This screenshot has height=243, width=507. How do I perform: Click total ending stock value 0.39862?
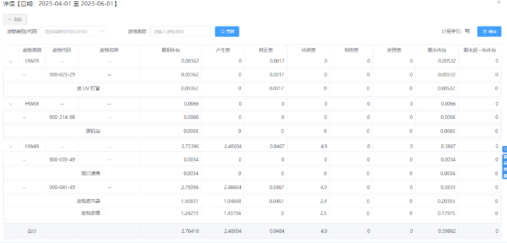point(446,231)
